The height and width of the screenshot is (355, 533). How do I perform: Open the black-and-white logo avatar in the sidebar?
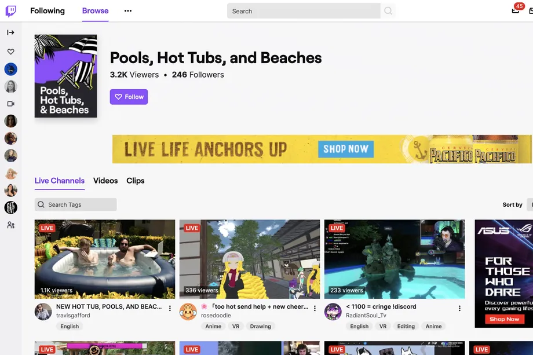pos(11,207)
